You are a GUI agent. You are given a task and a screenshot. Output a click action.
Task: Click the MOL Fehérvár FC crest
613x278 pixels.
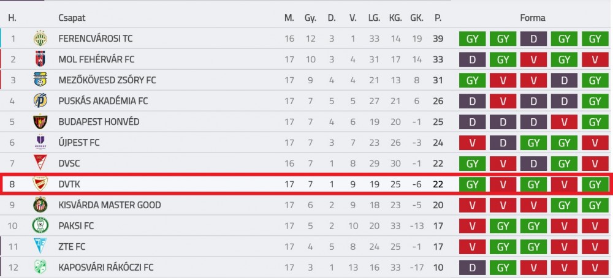pos(40,59)
